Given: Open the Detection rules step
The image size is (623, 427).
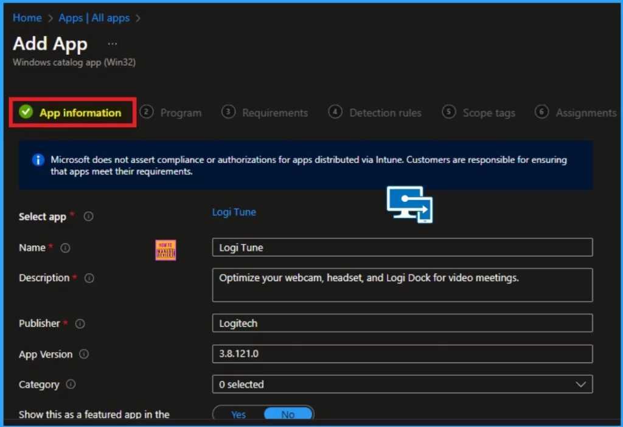Looking at the screenshot, I should point(375,113).
